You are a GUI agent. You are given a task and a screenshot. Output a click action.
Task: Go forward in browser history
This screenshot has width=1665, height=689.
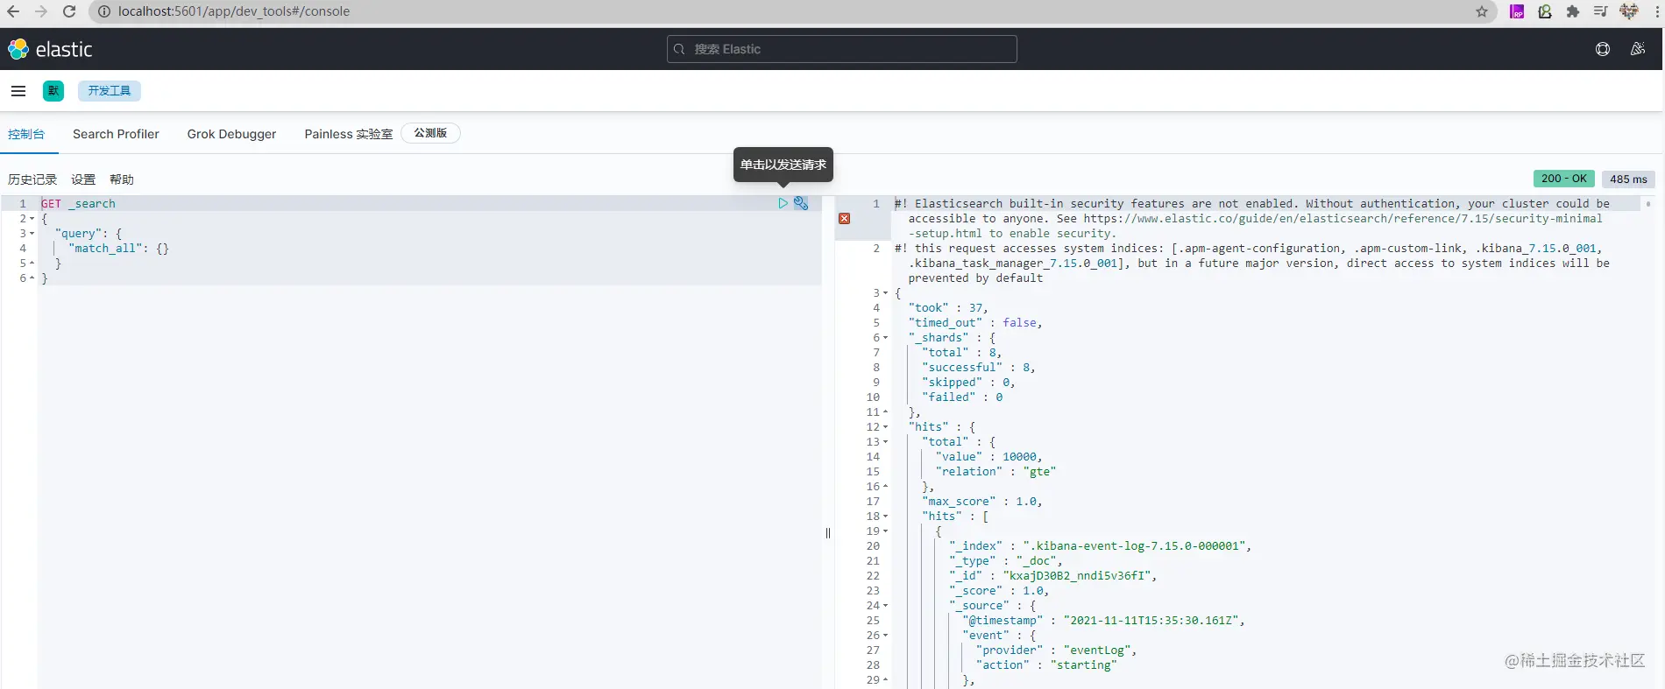point(41,11)
